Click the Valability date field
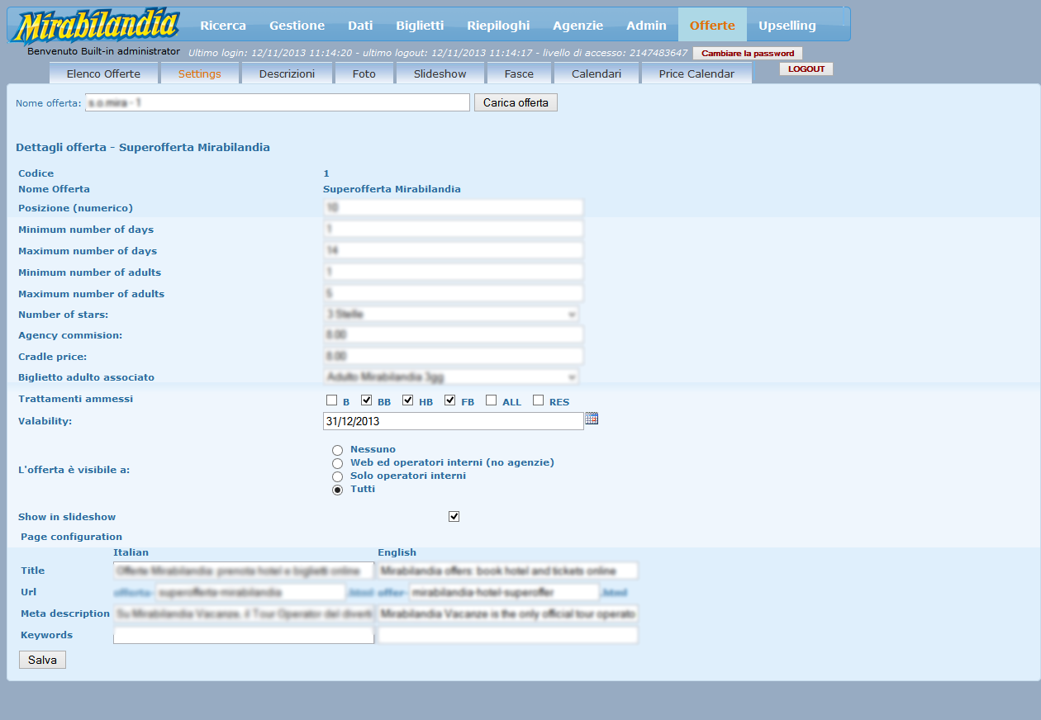Image resolution: width=1041 pixels, height=720 pixels. coord(454,421)
